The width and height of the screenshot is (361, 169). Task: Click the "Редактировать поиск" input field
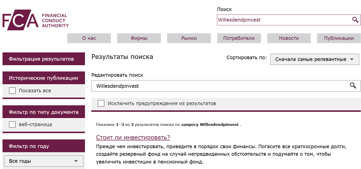pos(201,86)
